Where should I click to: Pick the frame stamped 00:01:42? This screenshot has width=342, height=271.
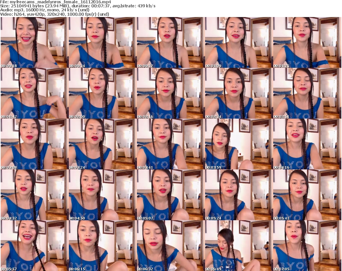coord(34,93)
